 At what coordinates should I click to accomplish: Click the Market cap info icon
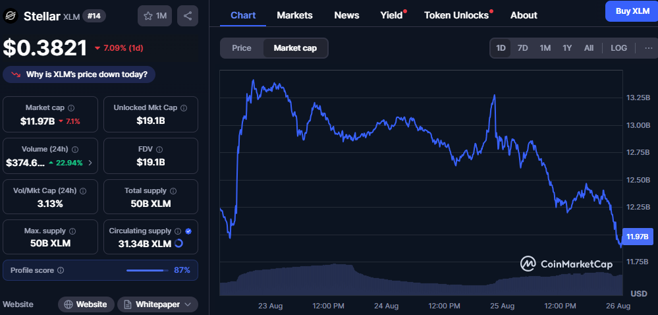tap(71, 108)
